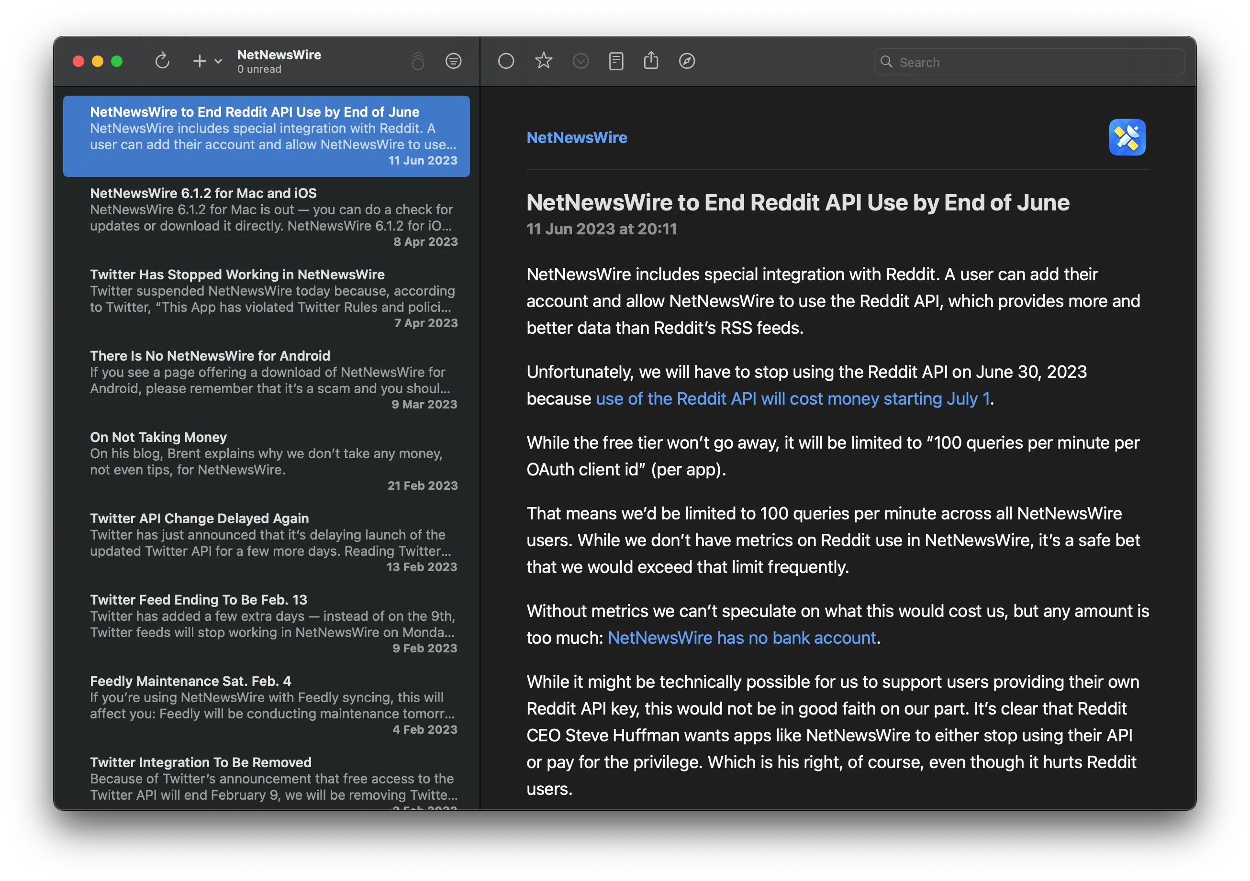Toggle star on the Reddit API article
The height and width of the screenshot is (881, 1250).
[x=543, y=61]
